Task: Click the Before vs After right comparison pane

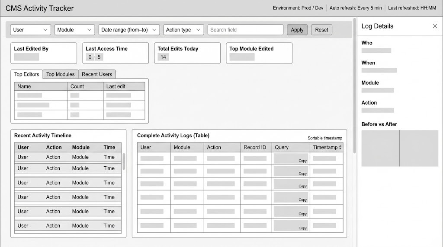Action: coord(419,148)
